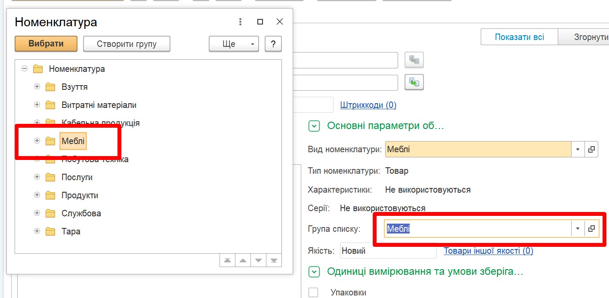Expand the Тара folder

(x=37, y=231)
